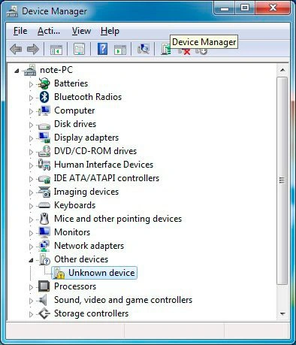Click the Uninstall icon with red X

point(184,51)
